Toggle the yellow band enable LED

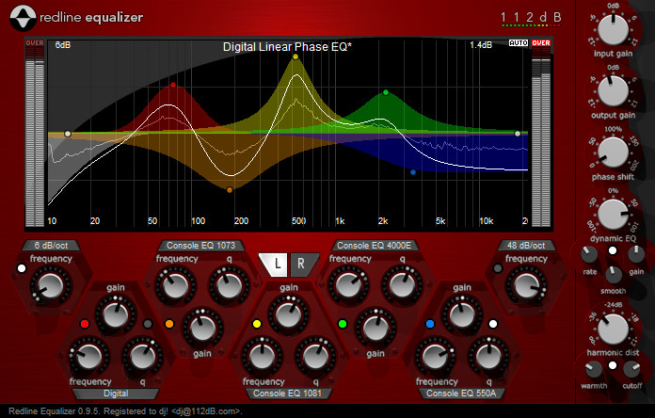[x=257, y=324]
